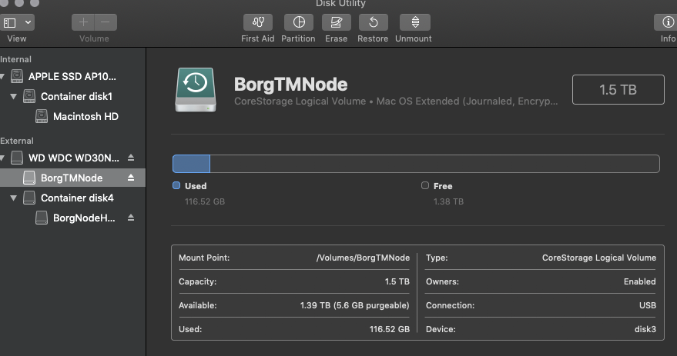
Task: Run First Aid on the selected volume
Action: (258, 22)
